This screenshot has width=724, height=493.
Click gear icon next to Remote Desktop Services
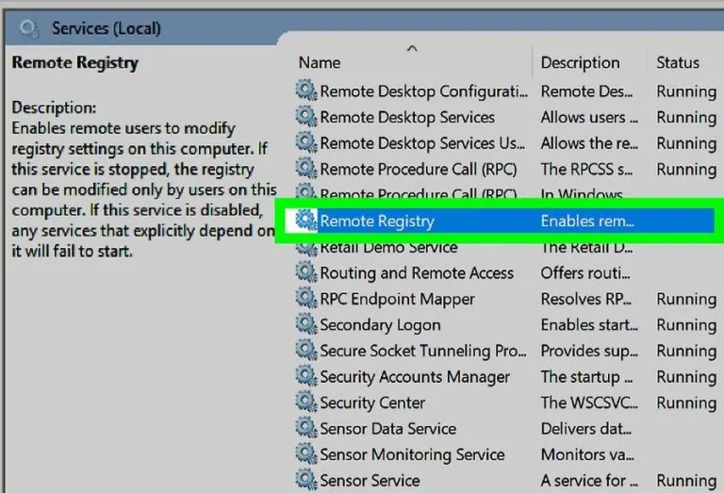tap(306, 115)
